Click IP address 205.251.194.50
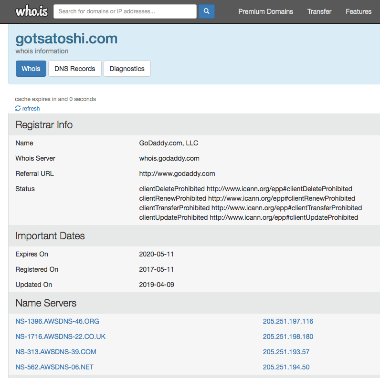 pos(286,367)
